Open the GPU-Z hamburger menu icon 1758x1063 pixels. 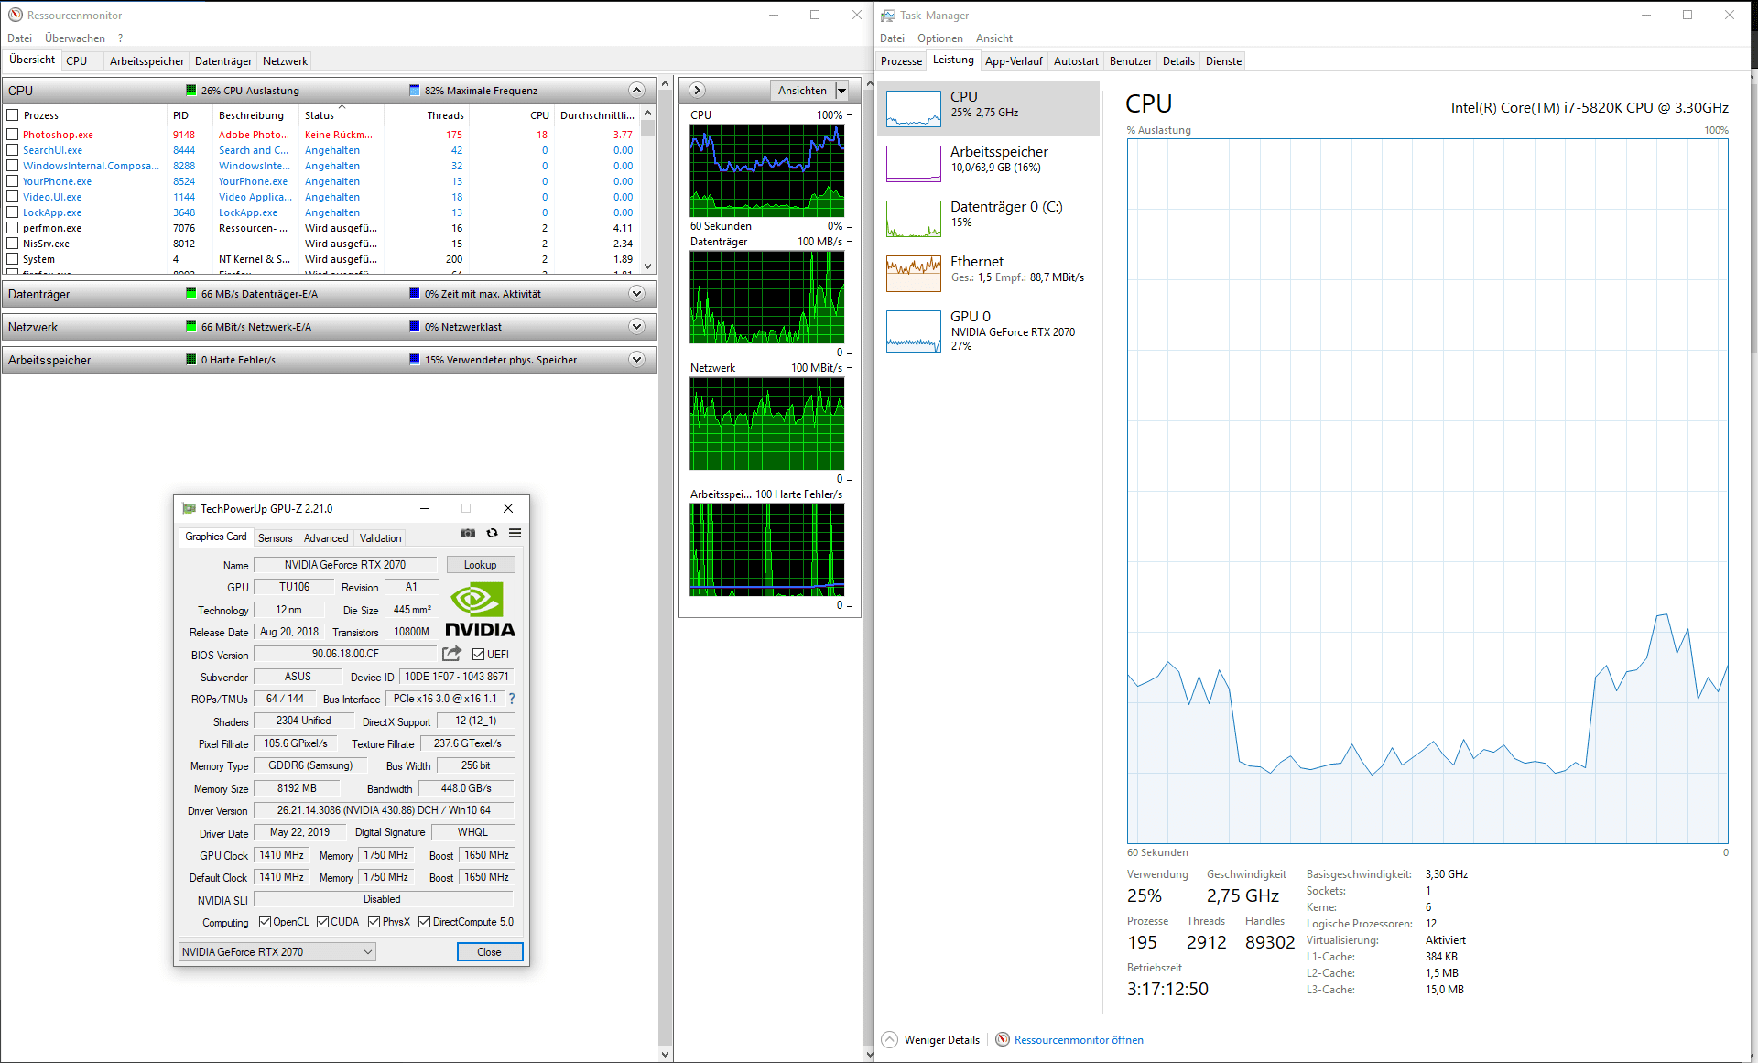(515, 533)
